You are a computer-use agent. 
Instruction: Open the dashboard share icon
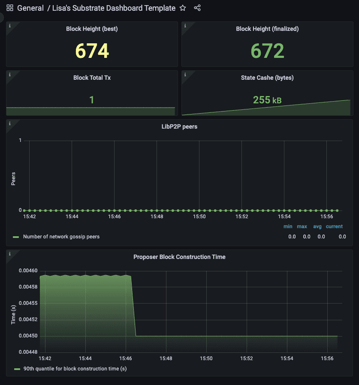click(x=197, y=8)
